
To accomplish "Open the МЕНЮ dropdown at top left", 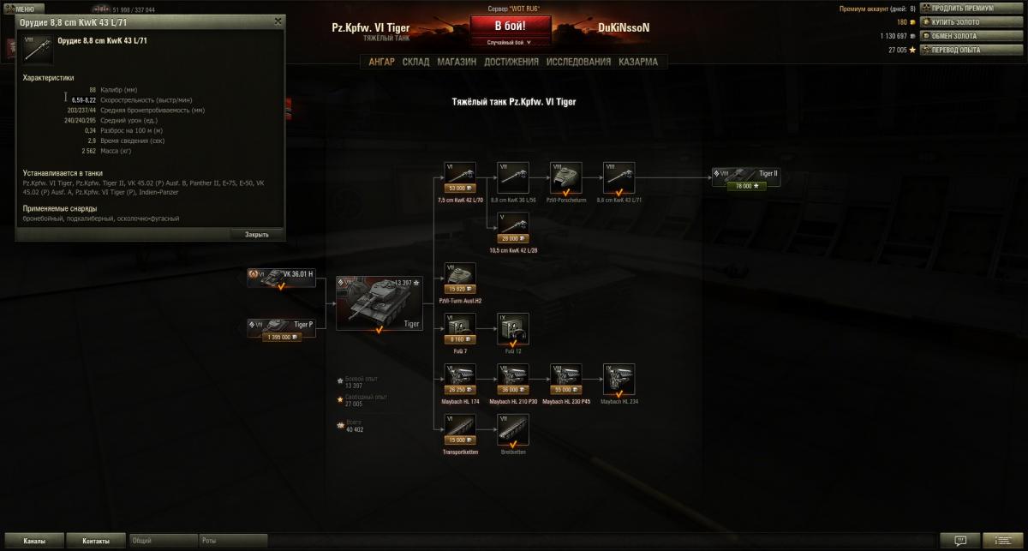I will pyautogui.click(x=24, y=9).
